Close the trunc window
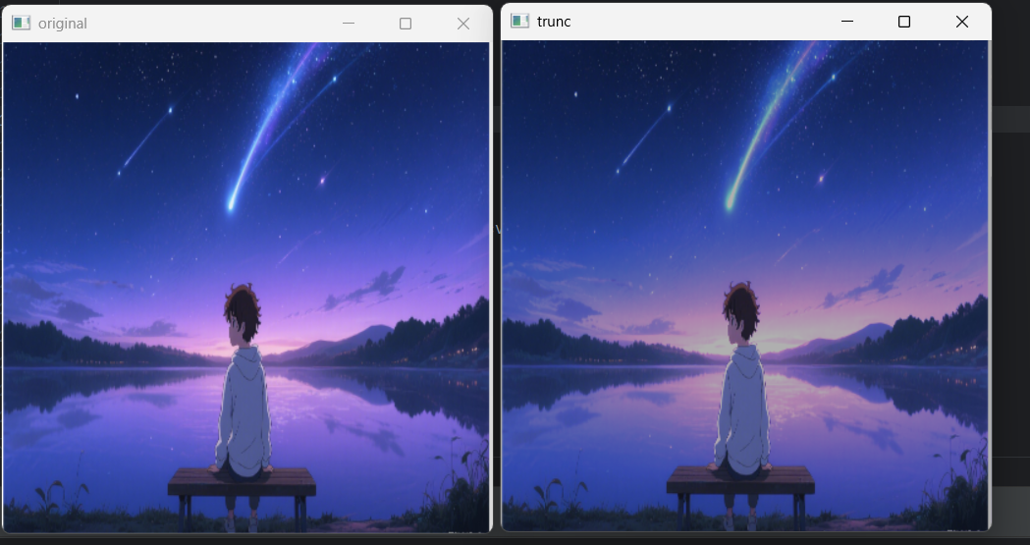Viewport: 1030px width, 545px height. 961,22
